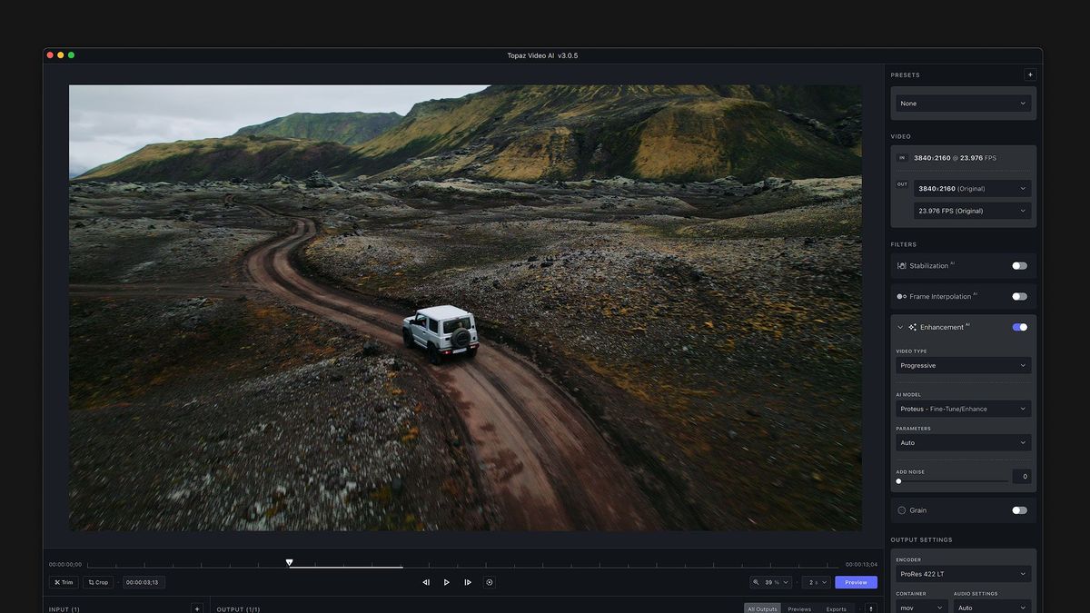Image resolution: width=1090 pixels, height=613 pixels.
Task: Click the Exports label
Action: tap(835, 608)
